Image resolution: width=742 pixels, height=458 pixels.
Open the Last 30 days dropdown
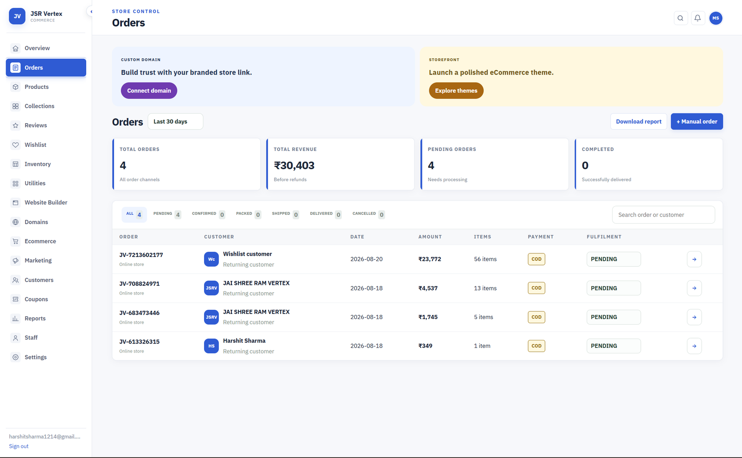[x=175, y=121]
